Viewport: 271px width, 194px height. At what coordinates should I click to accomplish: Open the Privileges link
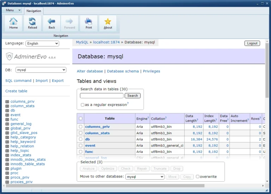click(151, 71)
